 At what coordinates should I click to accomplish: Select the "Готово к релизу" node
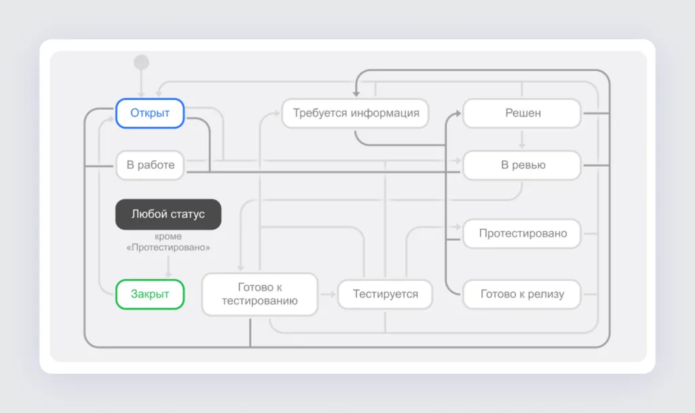[x=522, y=294]
